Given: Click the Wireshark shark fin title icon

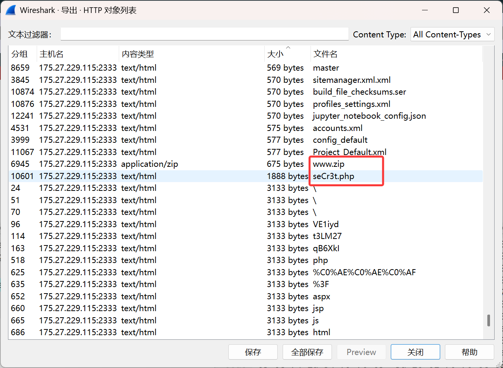Looking at the screenshot, I should pos(11,10).
